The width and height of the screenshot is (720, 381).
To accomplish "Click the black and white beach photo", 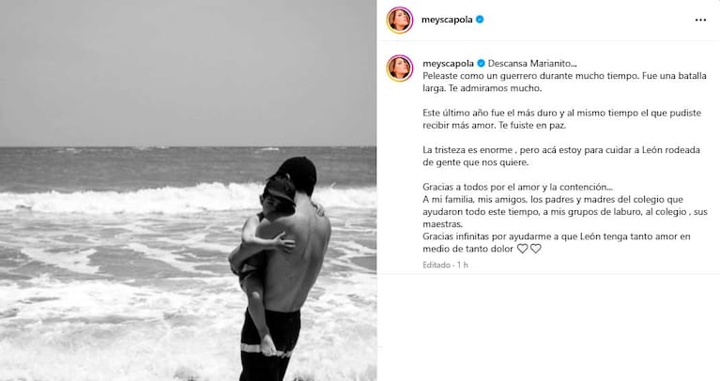I will tap(188, 190).
